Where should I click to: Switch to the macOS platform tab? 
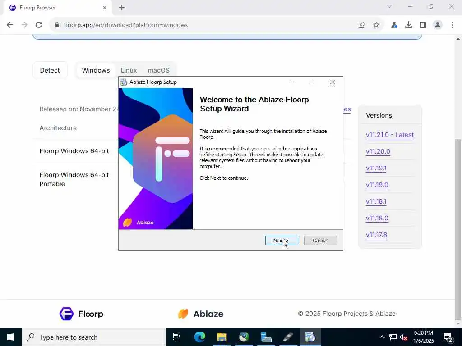[159, 70]
